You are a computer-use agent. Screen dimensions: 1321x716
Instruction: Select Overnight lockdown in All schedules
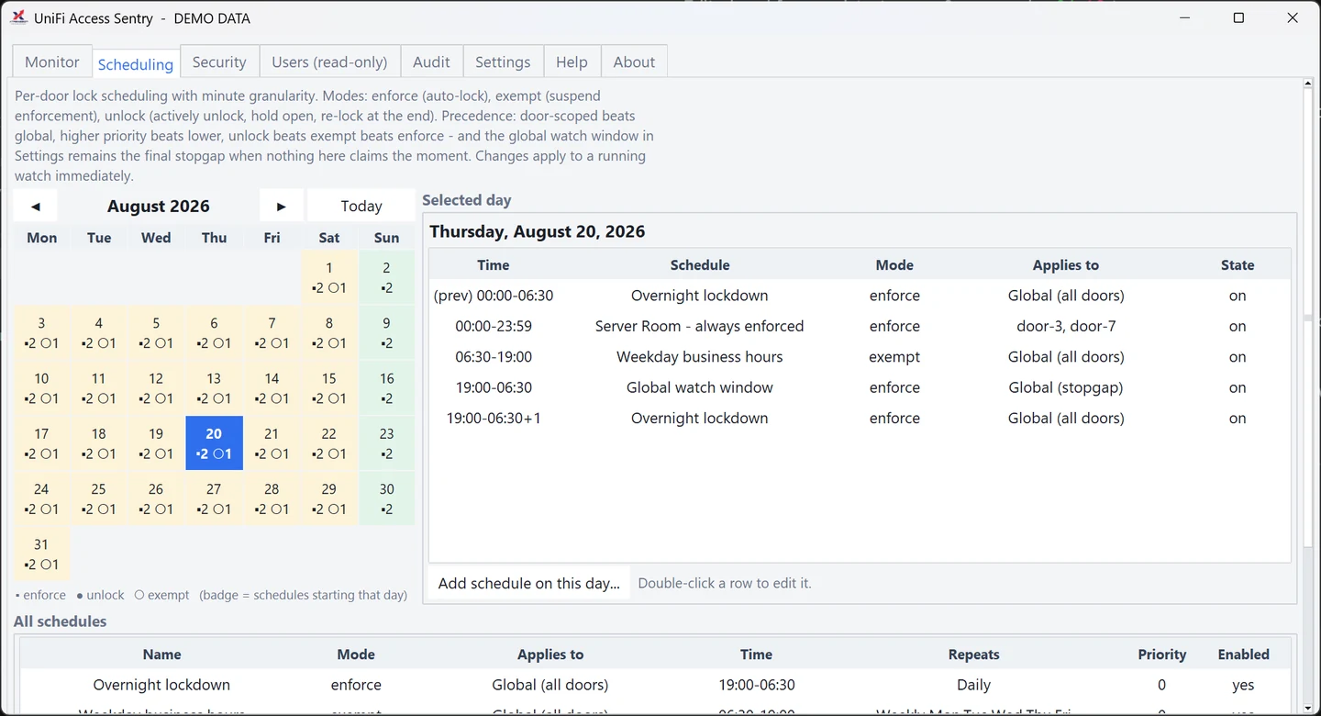[x=655, y=685]
